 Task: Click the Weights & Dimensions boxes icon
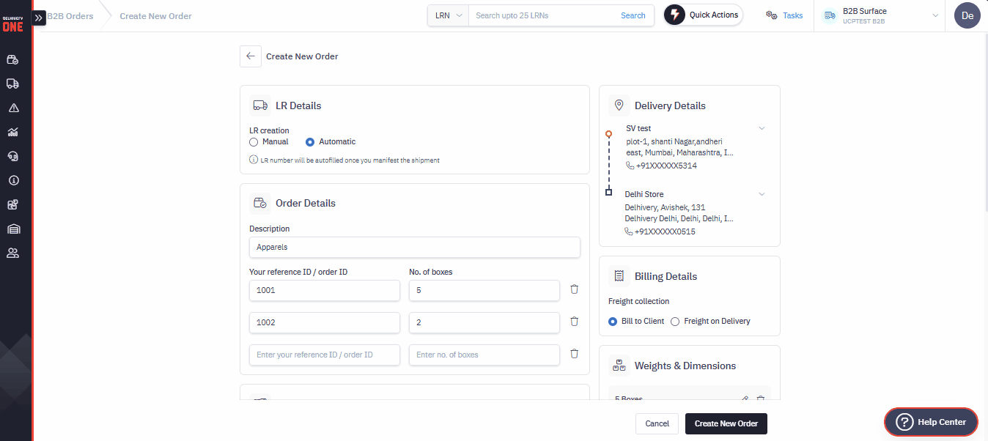pos(619,366)
